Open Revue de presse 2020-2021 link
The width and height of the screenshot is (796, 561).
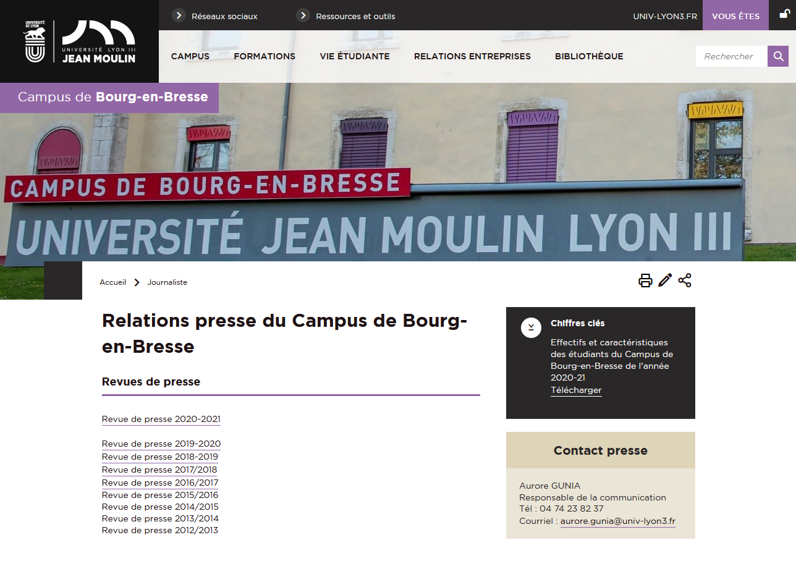(x=161, y=419)
